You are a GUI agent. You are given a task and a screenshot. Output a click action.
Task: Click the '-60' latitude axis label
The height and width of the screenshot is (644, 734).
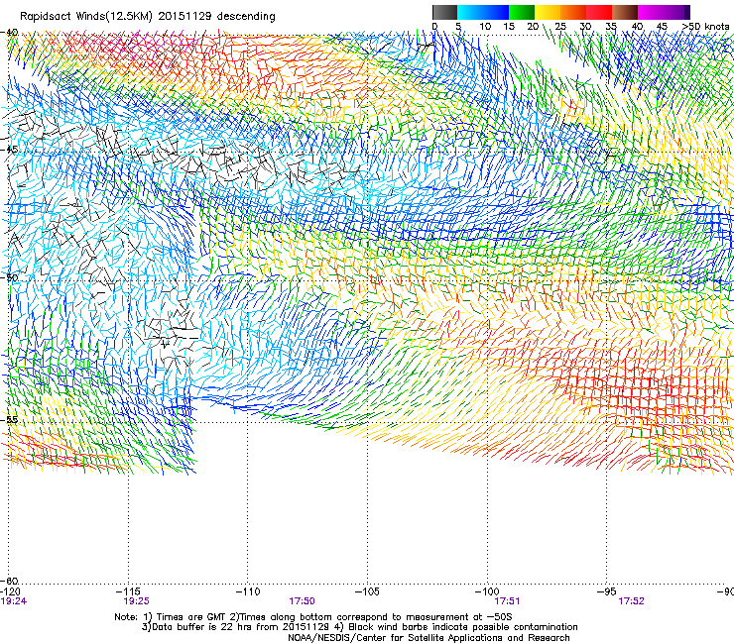tap(9, 581)
